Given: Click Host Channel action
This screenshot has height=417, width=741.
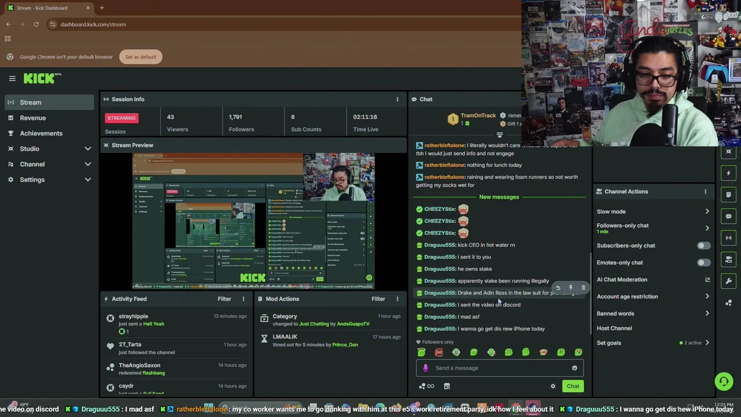Looking at the screenshot, I should [x=614, y=328].
